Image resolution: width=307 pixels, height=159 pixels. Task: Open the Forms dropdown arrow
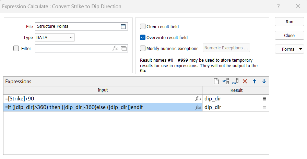[x=301, y=49]
